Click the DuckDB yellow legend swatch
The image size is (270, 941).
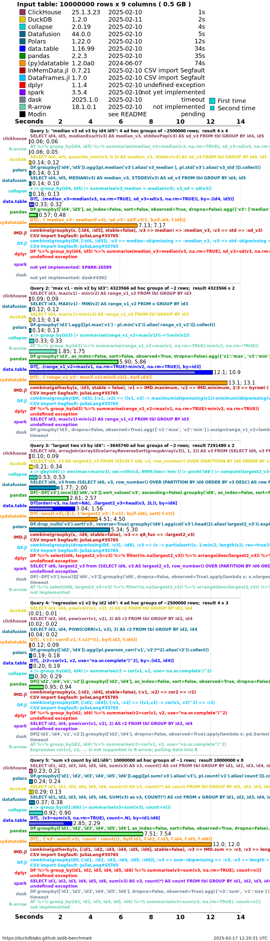22,19
